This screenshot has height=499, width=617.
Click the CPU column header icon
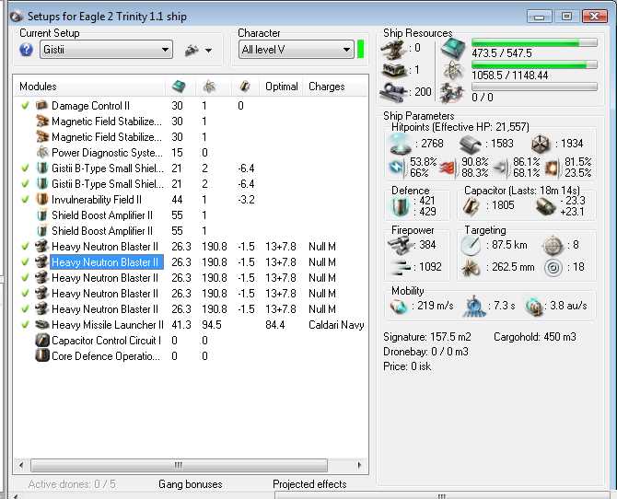179,87
